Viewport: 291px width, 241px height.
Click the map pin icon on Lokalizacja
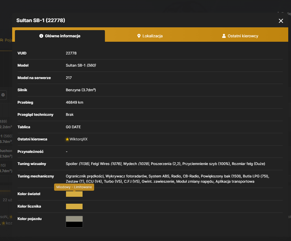tap(139, 36)
